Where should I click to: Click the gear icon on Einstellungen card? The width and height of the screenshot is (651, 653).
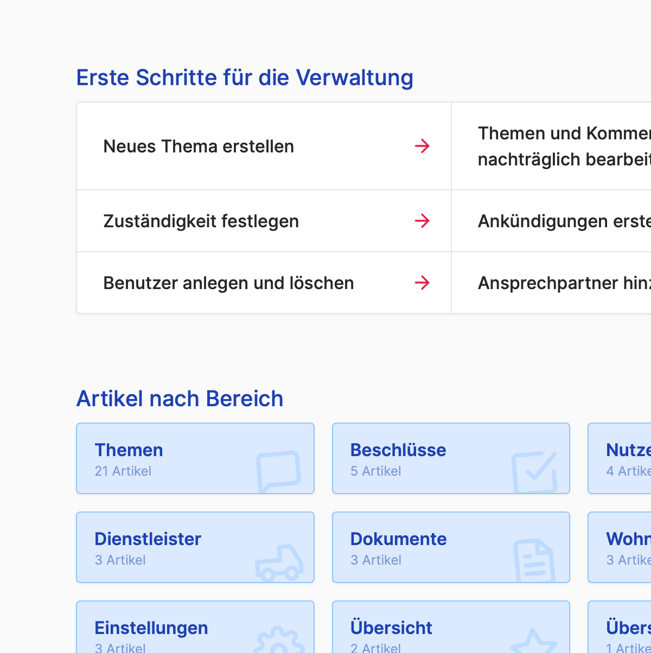click(279, 642)
